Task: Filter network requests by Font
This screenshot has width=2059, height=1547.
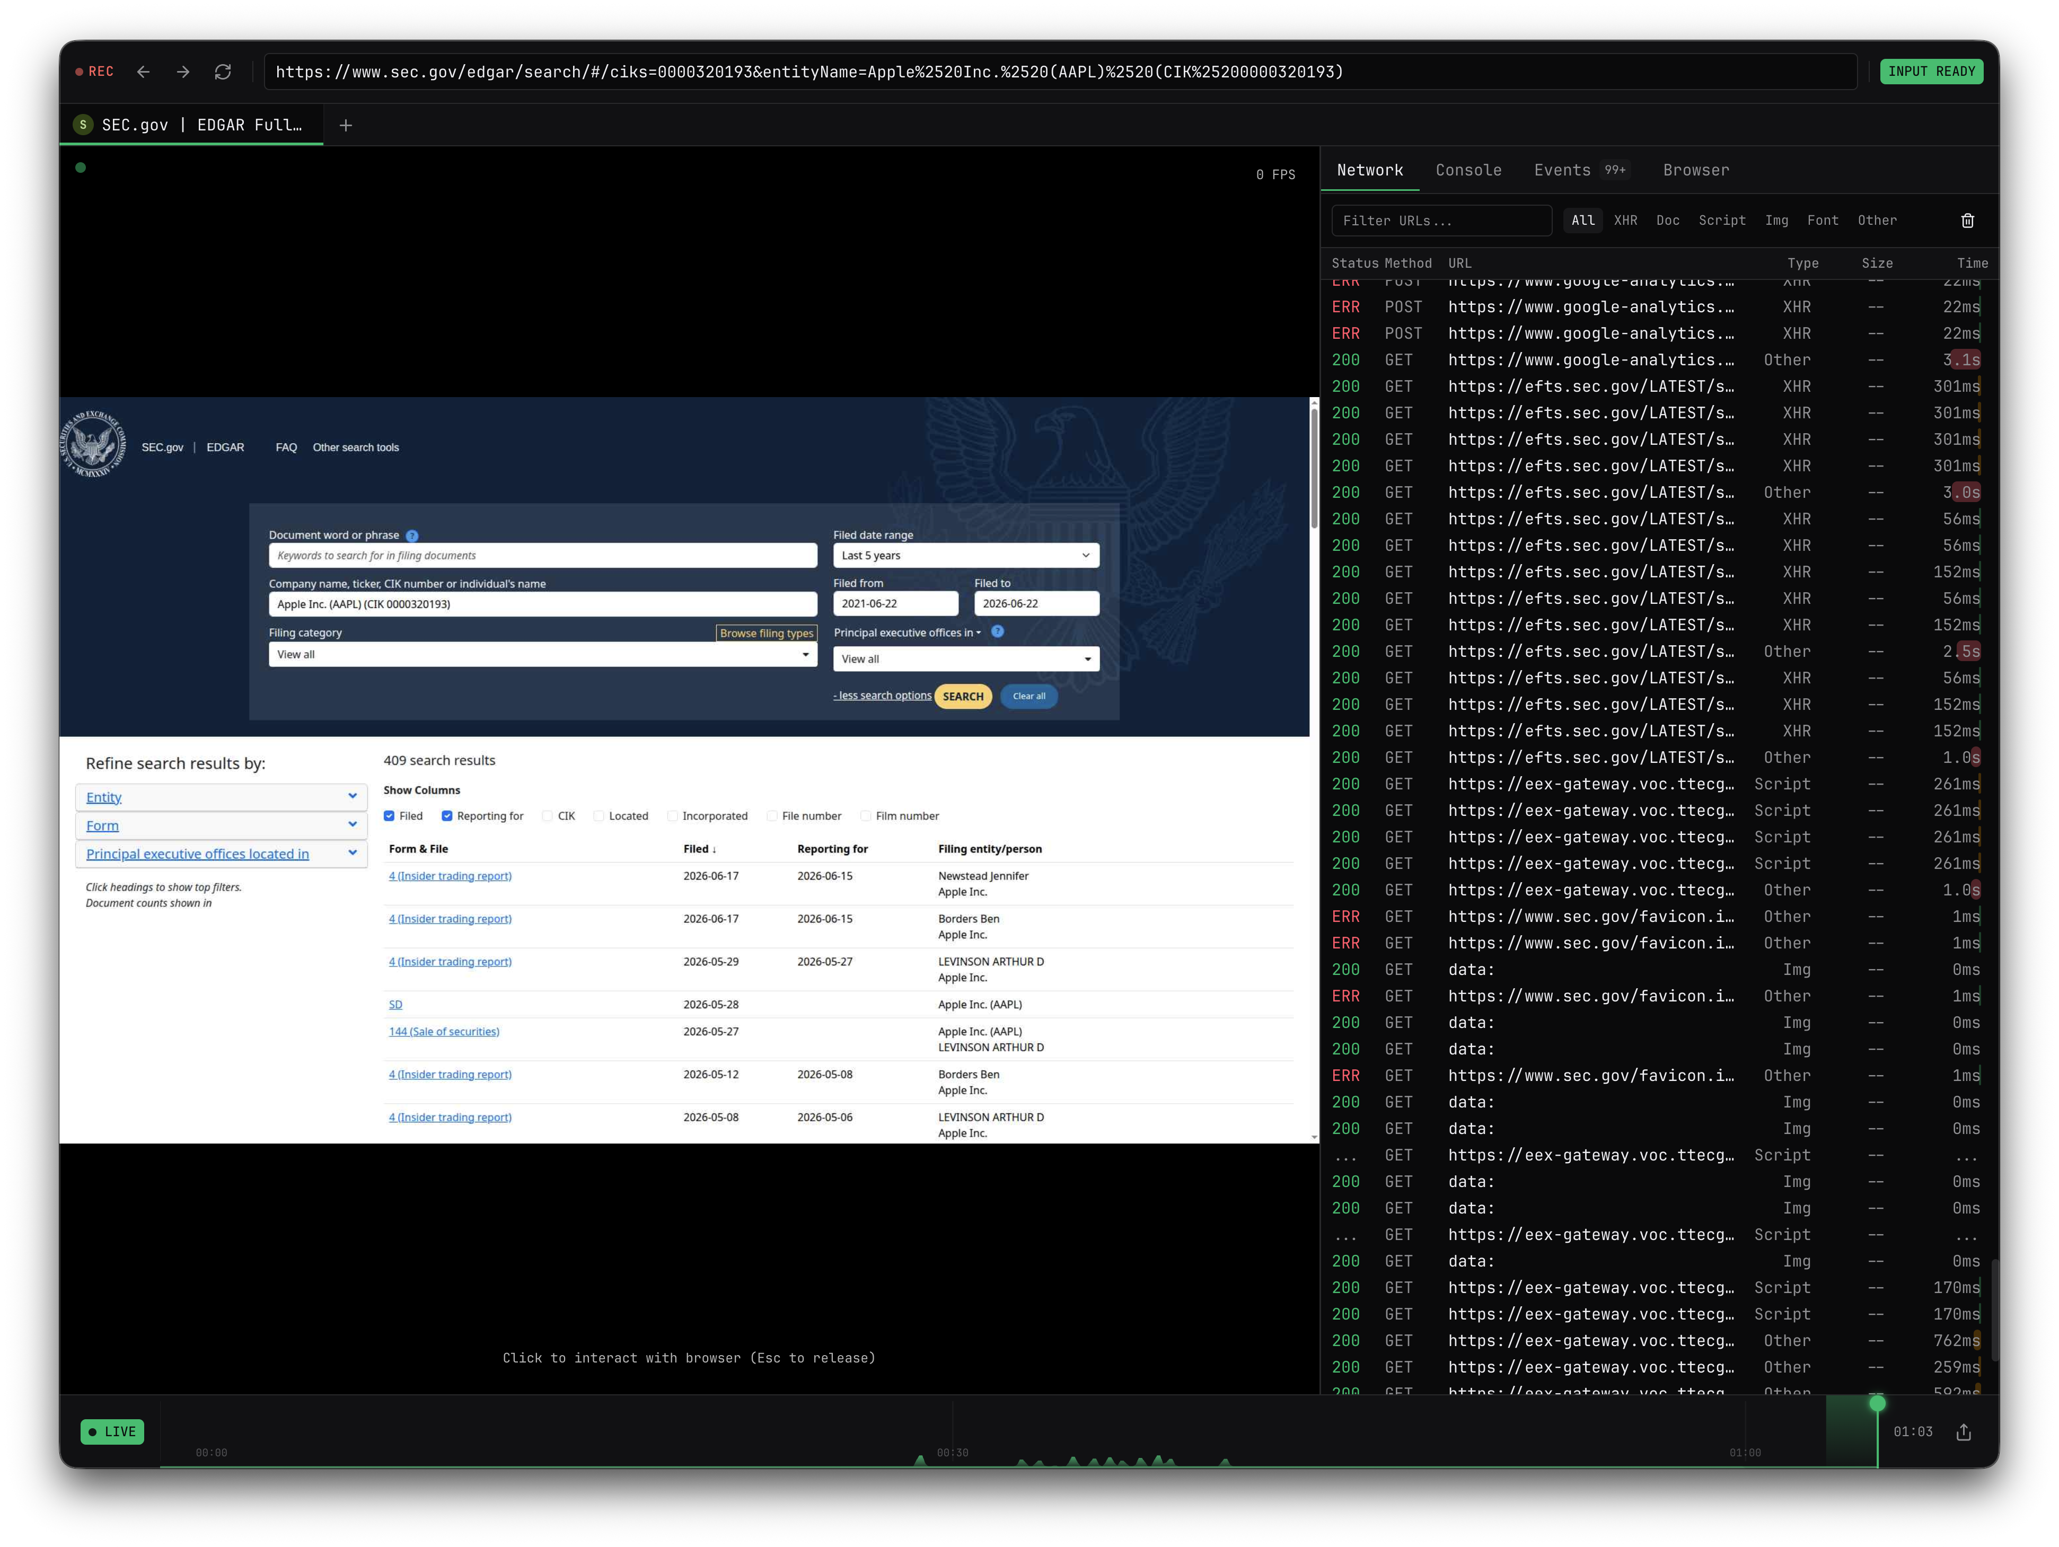Action: click(1822, 221)
